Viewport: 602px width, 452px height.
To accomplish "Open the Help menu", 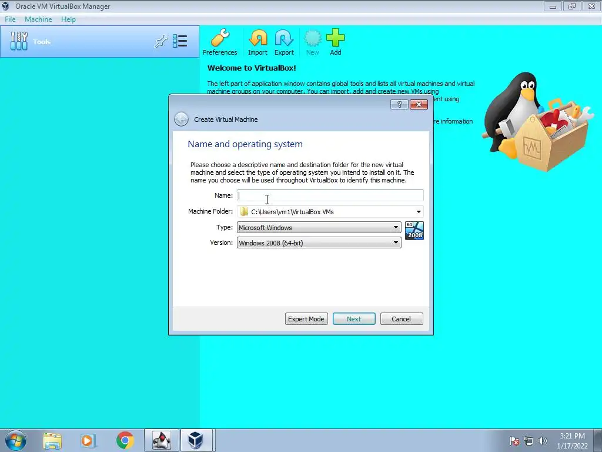I will pos(68,19).
